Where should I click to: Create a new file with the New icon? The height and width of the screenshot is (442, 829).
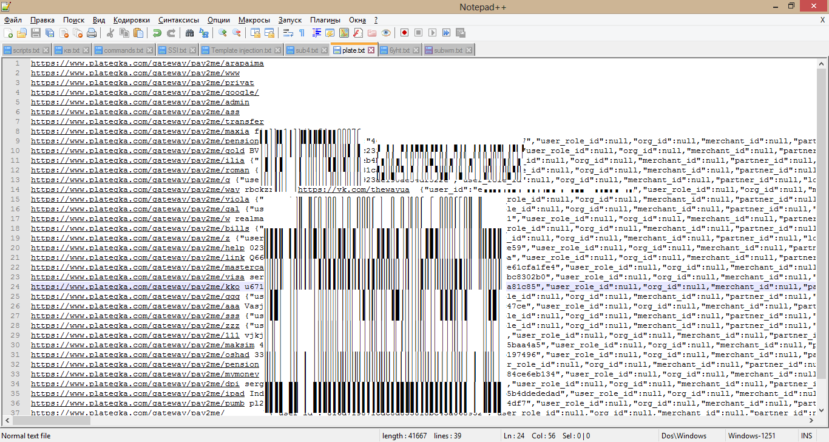pos(8,33)
